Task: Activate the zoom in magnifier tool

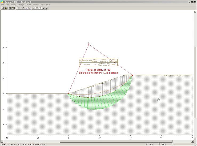Action: click(x=26, y=8)
